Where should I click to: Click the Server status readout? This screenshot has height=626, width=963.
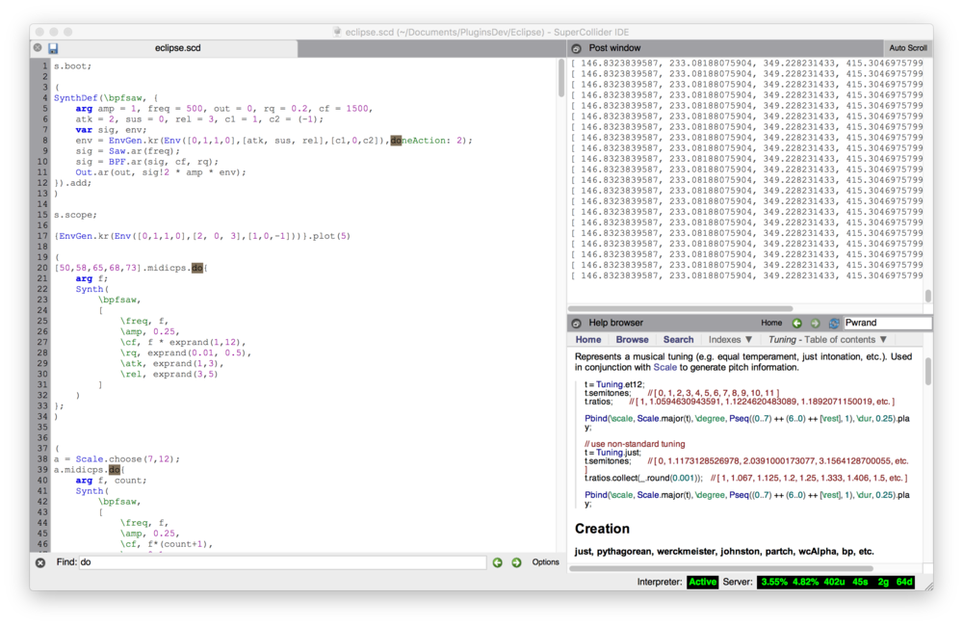(x=836, y=582)
